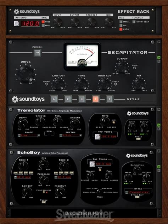Open the Tremolator RHYTHM dropdown arrow
Screen dimensions: 168x224
pyautogui.click(x=80, y=135)
